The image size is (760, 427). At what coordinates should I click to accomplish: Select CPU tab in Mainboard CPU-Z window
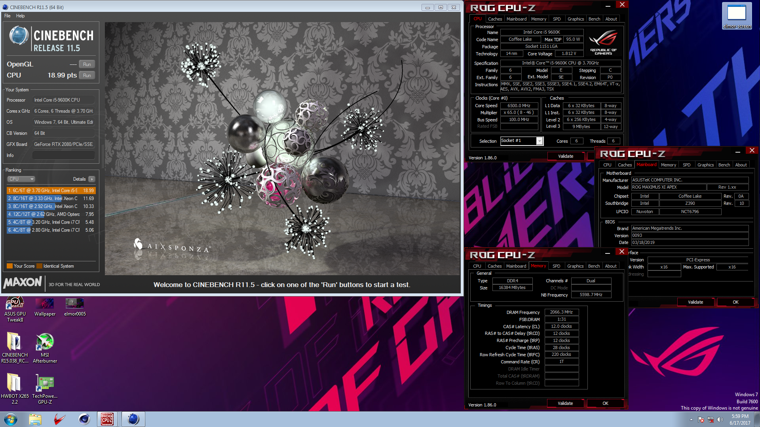pos(607,165)
